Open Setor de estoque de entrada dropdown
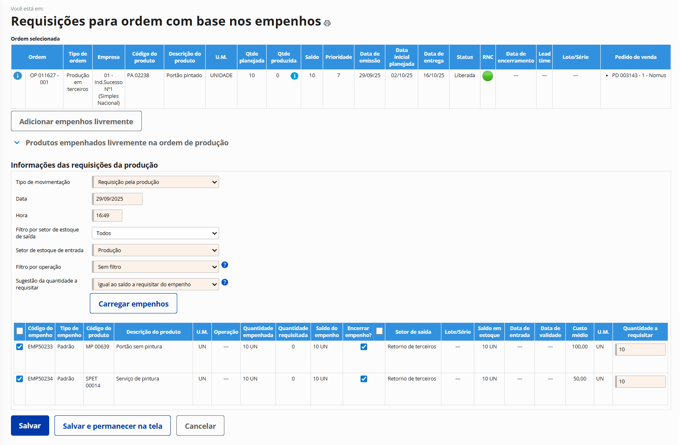Image resolution: width=680 pixels, height=445 pixels. click(155, 251)
